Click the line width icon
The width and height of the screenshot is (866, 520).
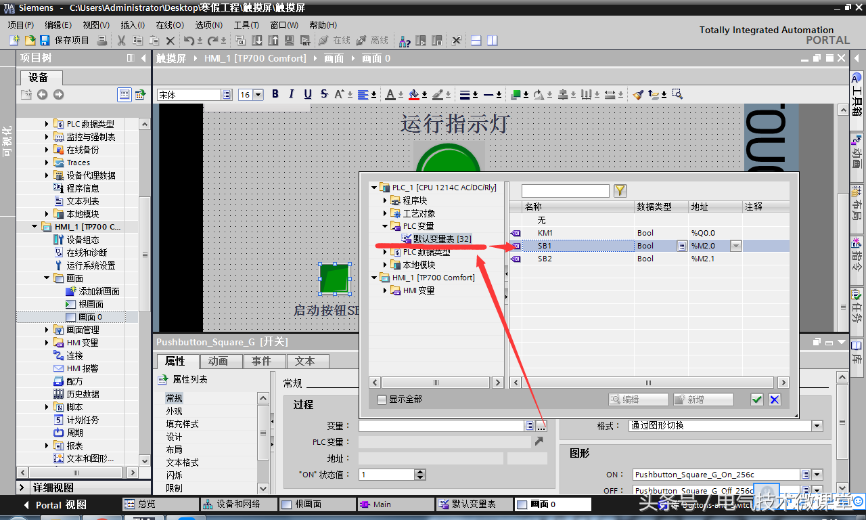(x=465, y=94)
